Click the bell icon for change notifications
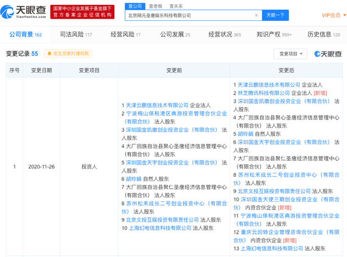 point(50,54)
